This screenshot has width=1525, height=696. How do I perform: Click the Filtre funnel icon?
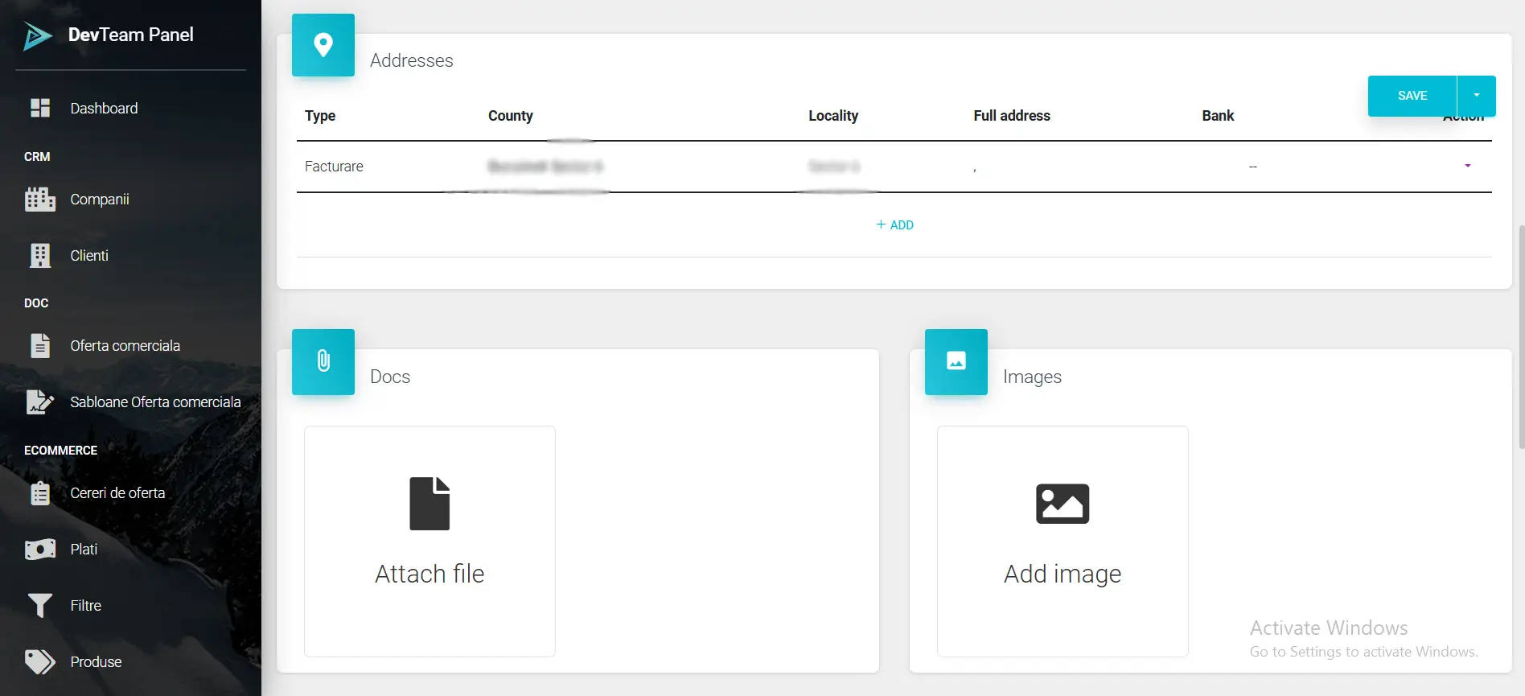pyautogui.click(x=39, y=605)
